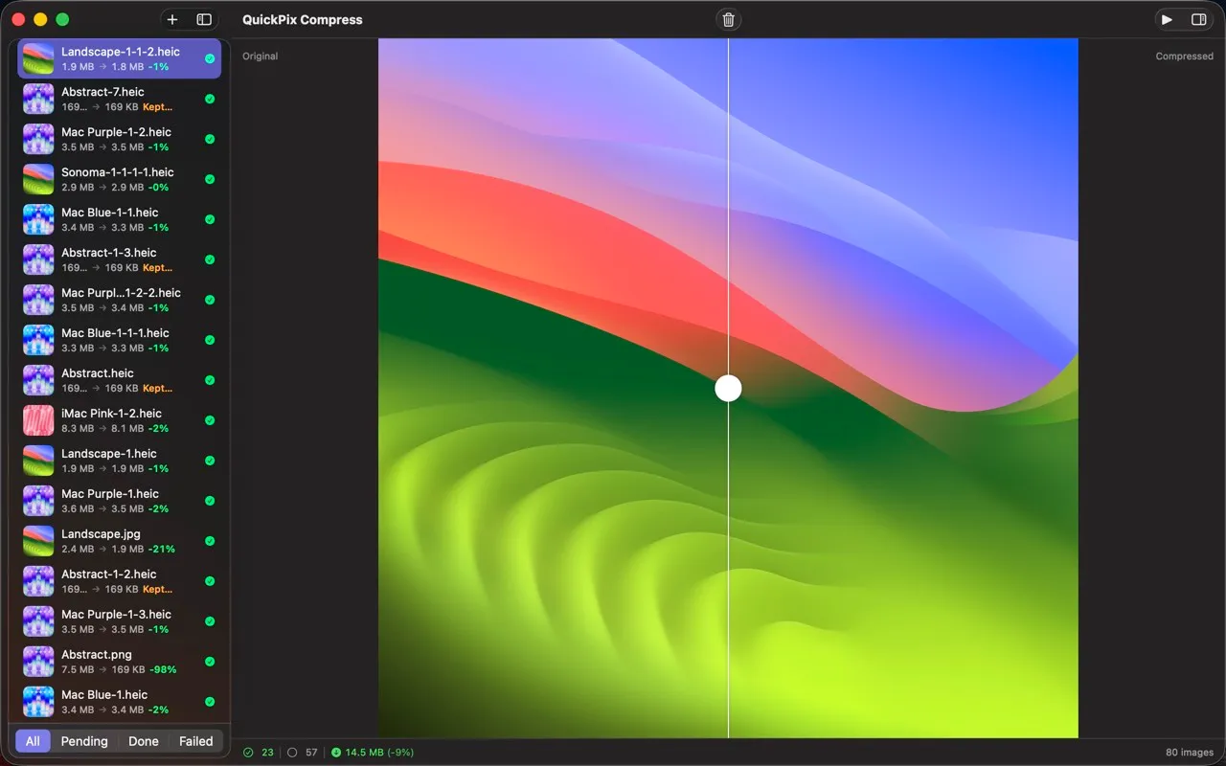Choose the Mac Blue-1-1.heic row
The width and height of the screenshot is (1226, 766).
click(x=120, y=219)
